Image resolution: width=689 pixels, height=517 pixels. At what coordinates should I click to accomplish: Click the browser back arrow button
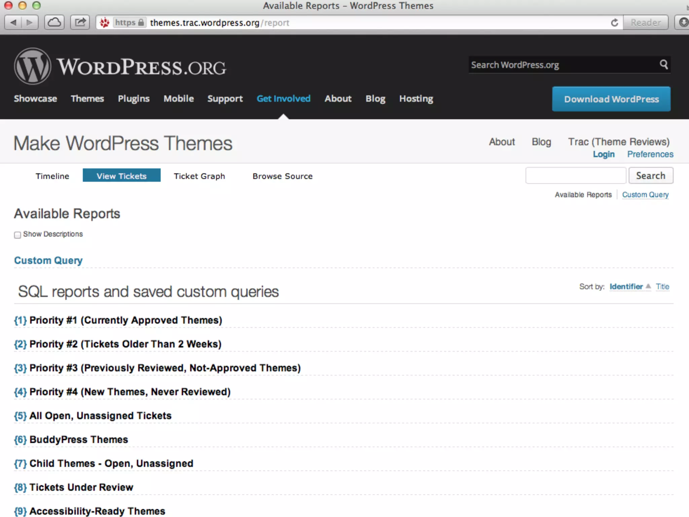tap(13, 23)
